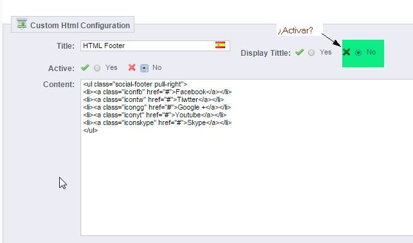Screen dimensions: 413x243
Task: Click the cross icon beside Display Tittle No
Action: coord(346,52)
